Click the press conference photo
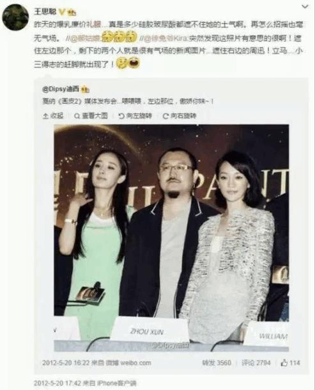Image resolution: width=315 pixels, height=390 pixels. [x=171, y=238]
